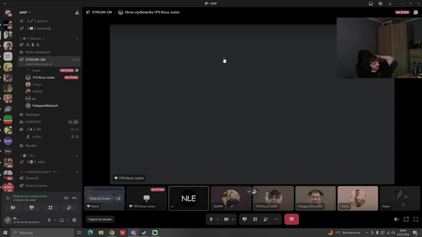Stop watching stream red button

click(291, 219)
